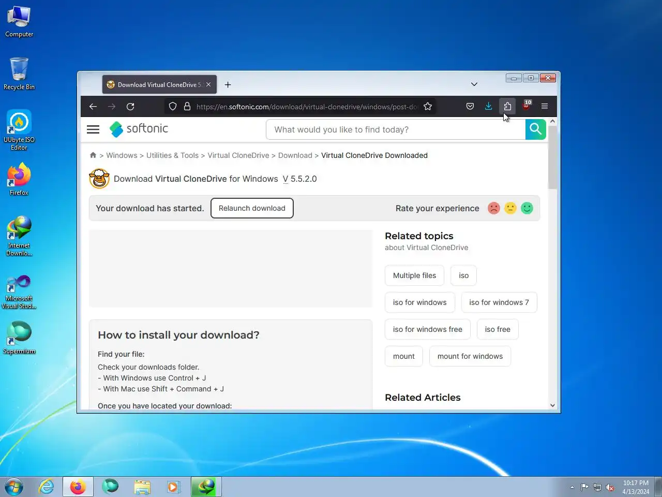Select the Recycle Bin desktop icon
This screenshot has width=662, height=497.
tap(19, 74)
